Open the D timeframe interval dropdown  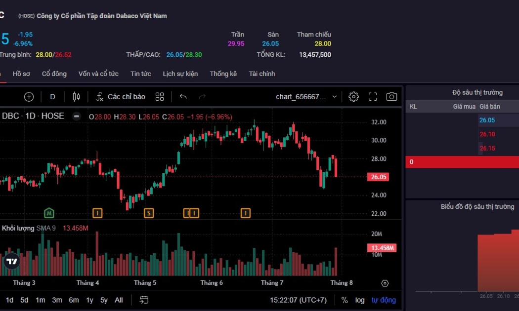click(x=52, y=97)
